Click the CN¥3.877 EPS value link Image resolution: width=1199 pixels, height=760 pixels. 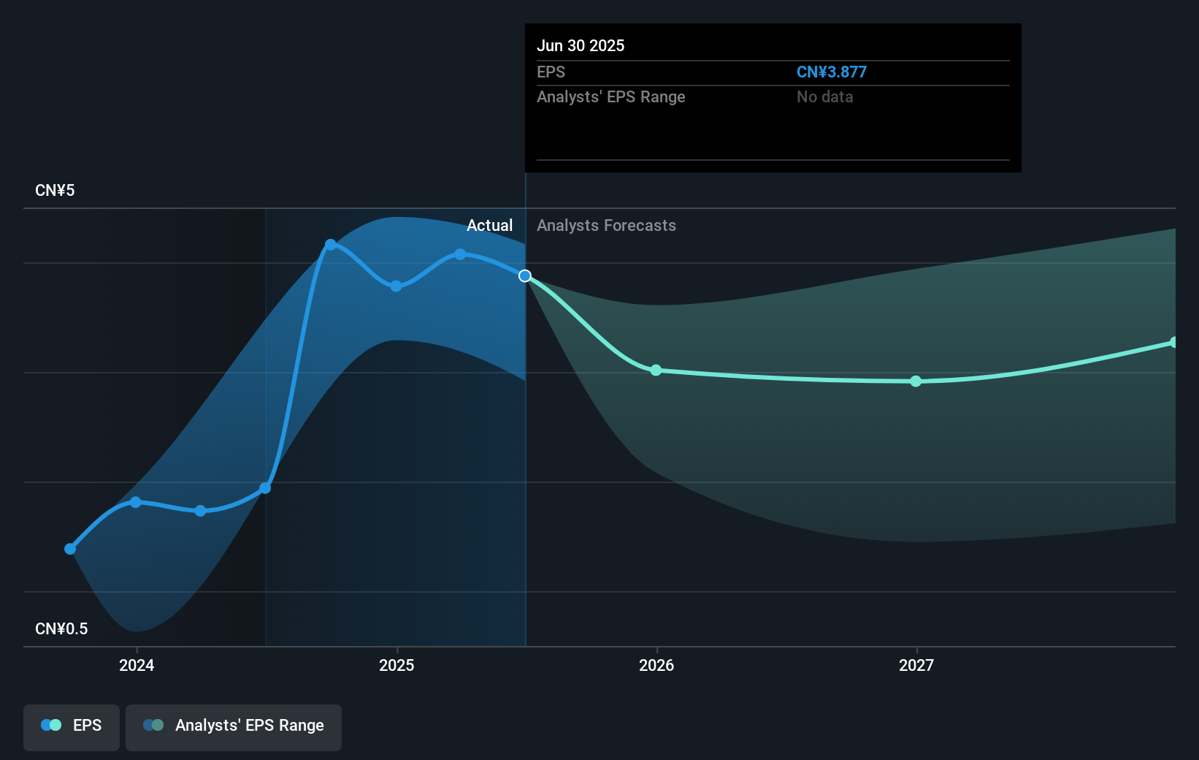[832, 72]
